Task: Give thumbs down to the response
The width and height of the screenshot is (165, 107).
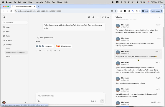Action: tap(51, 51)
